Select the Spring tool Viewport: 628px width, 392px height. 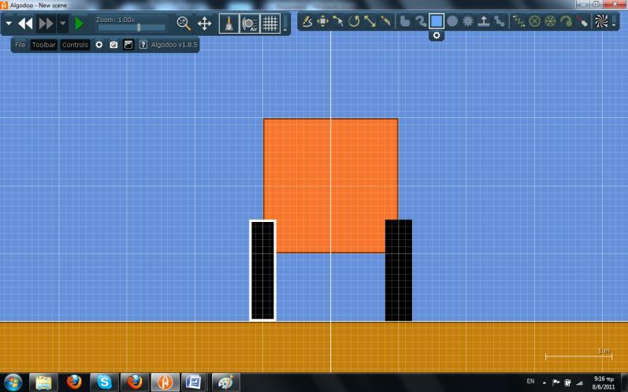pos(518,21)
